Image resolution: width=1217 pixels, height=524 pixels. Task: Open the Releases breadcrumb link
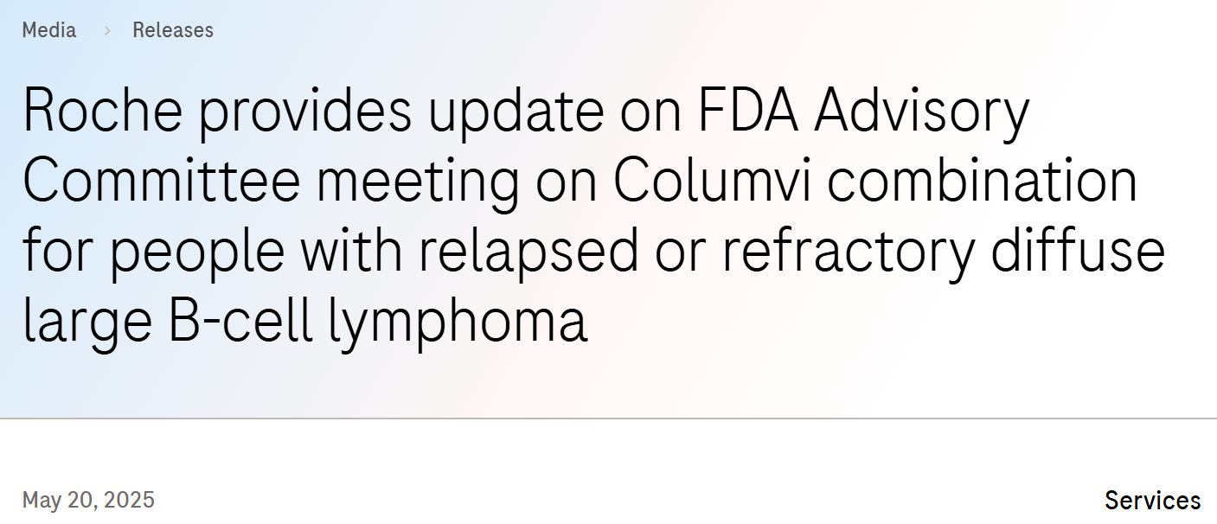[172, 30]
